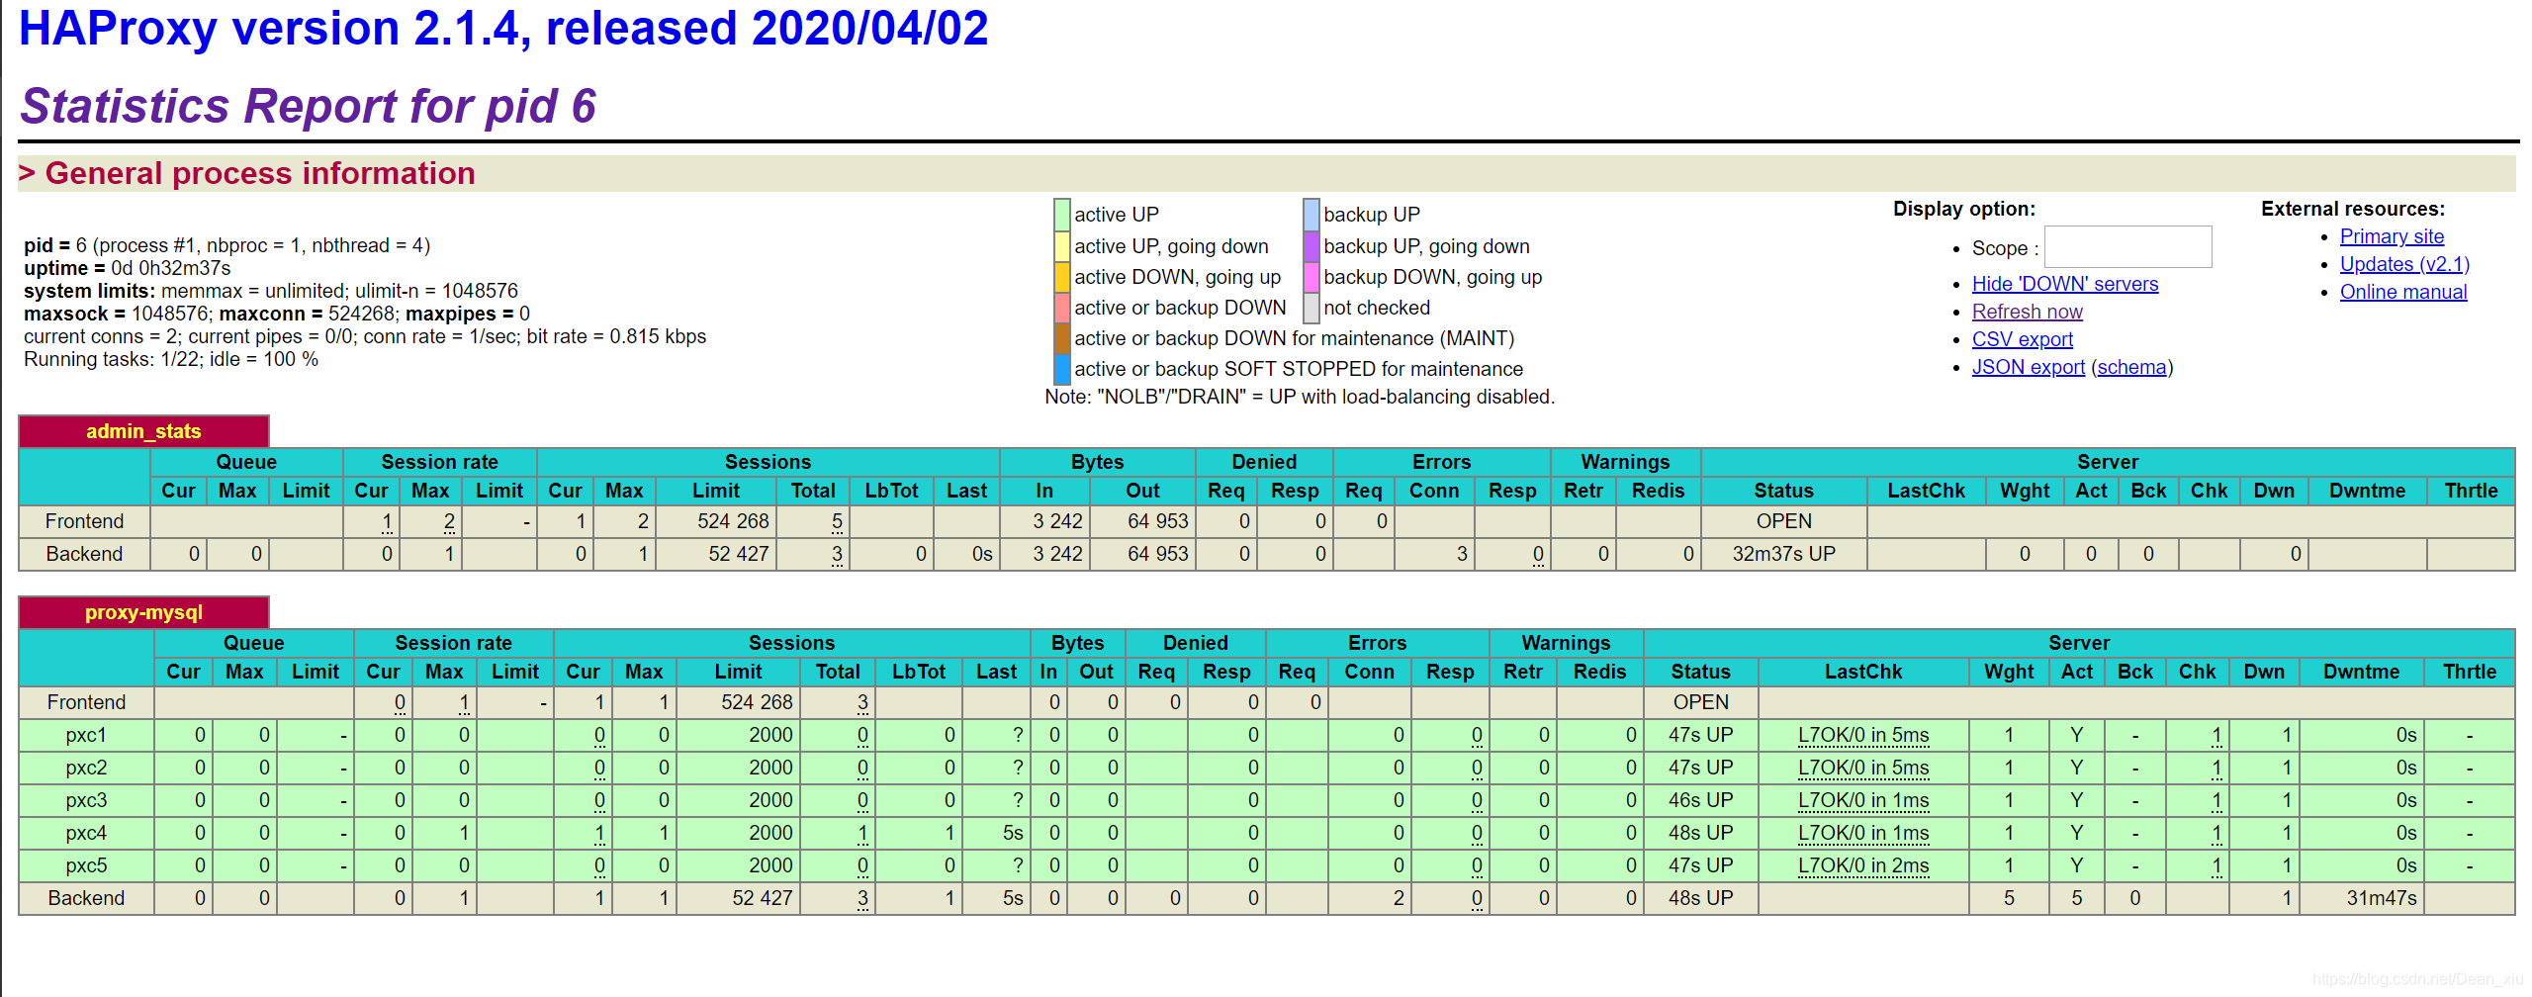
Task: Click admin_stats Backend status 32m37s UP
Action: click(x=1783, y=554)
